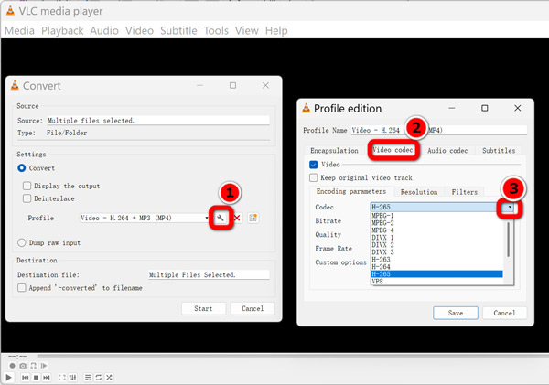Click the wrench icon to edit selected profile
The image size is (549, 385).
point(221,218)
